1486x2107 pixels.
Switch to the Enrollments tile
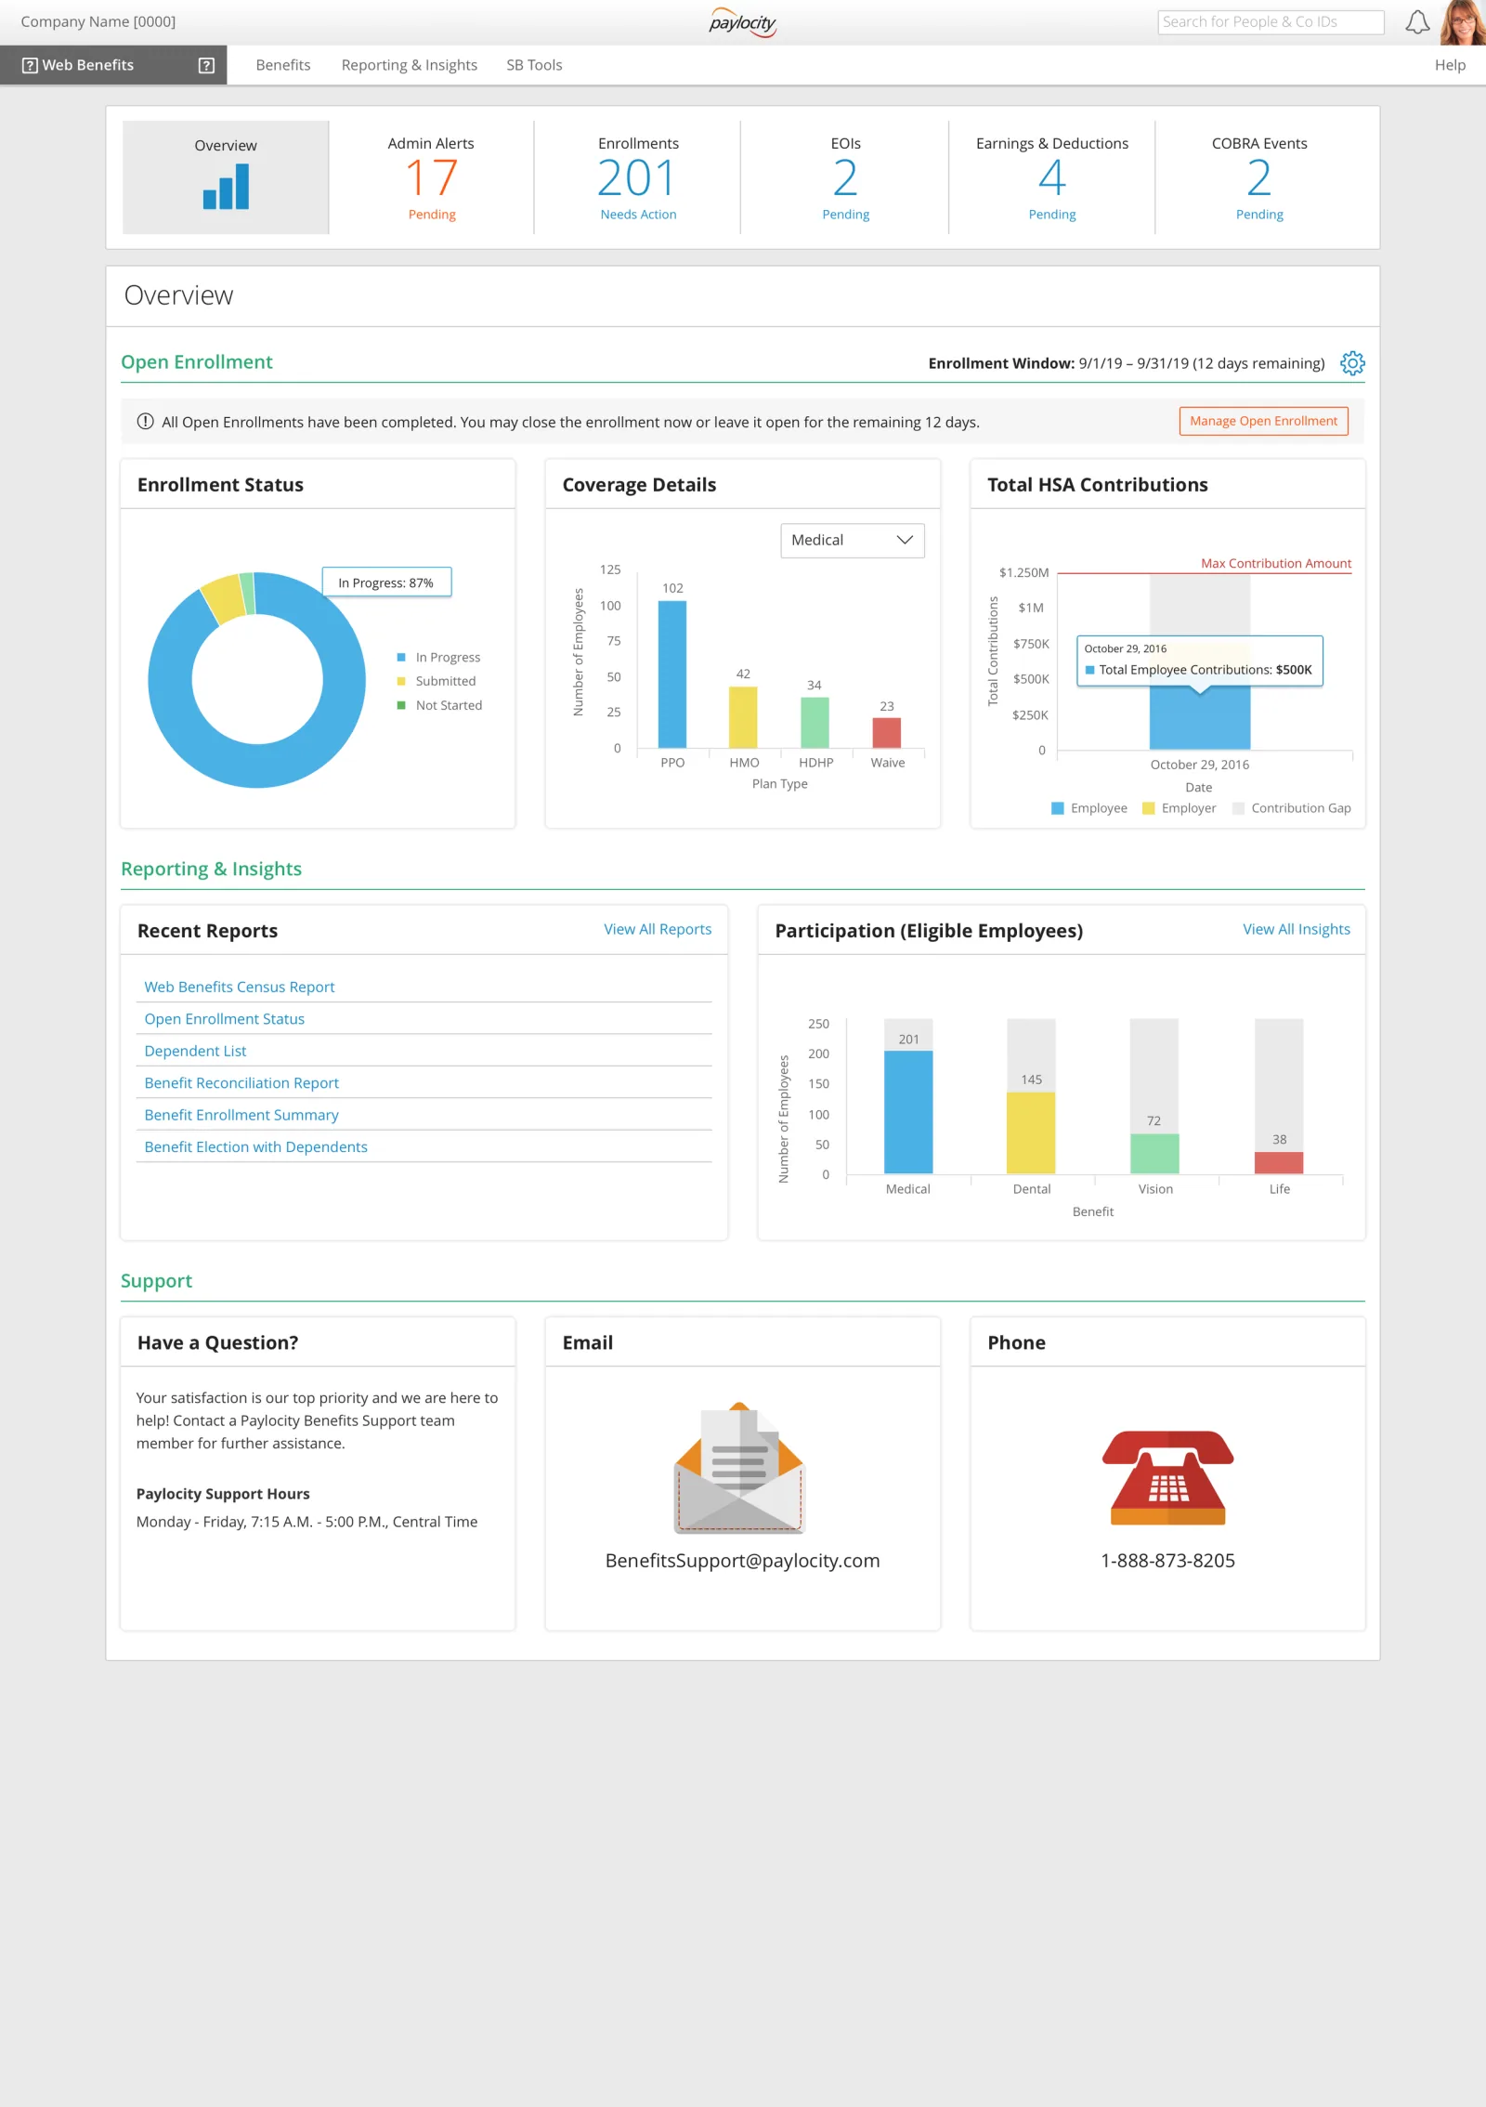click(638, 177)
